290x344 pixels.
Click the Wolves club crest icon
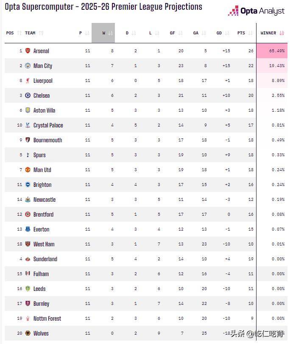coord(28,333)
